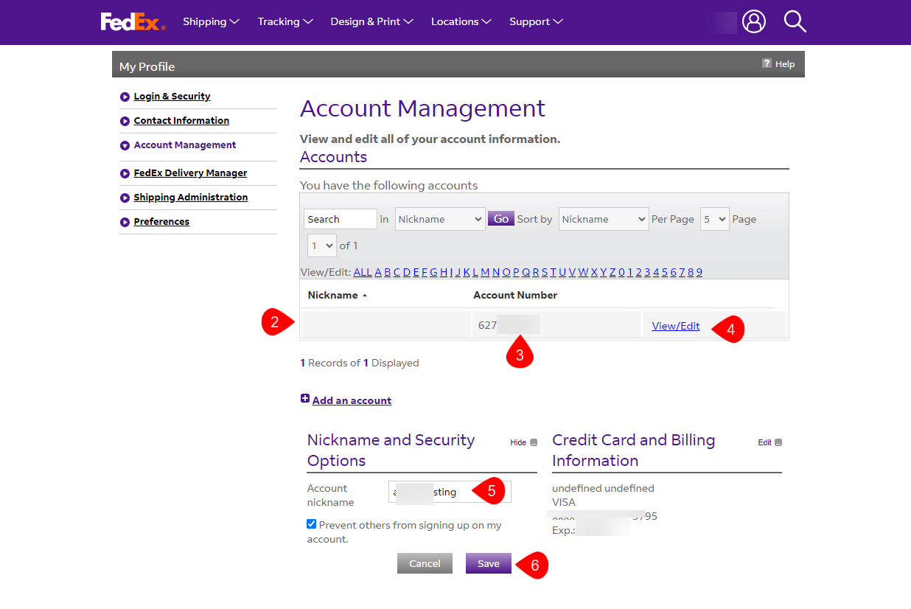
Task: Sort by the Nickname column header
Action: 333,295
